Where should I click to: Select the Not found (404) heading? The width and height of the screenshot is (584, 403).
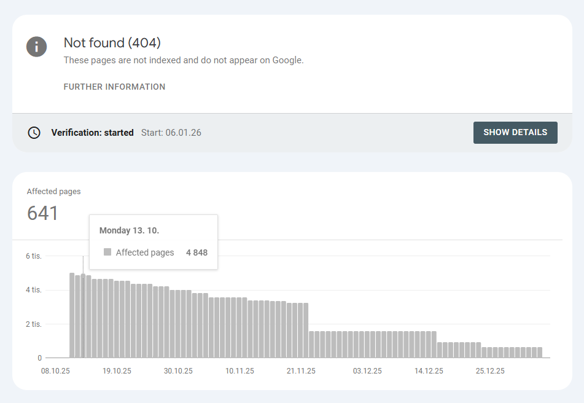[112, 43]
